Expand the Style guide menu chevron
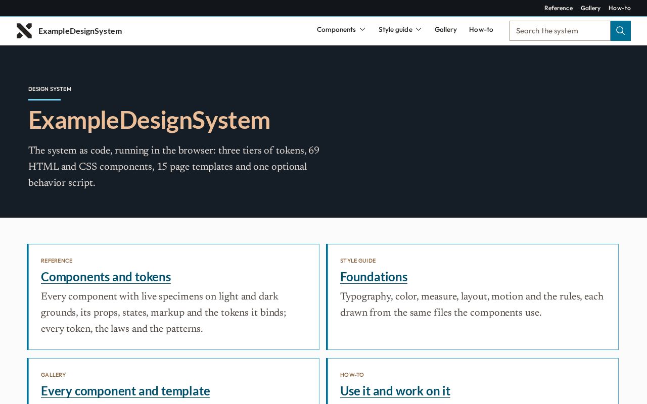 coord(419,30)
